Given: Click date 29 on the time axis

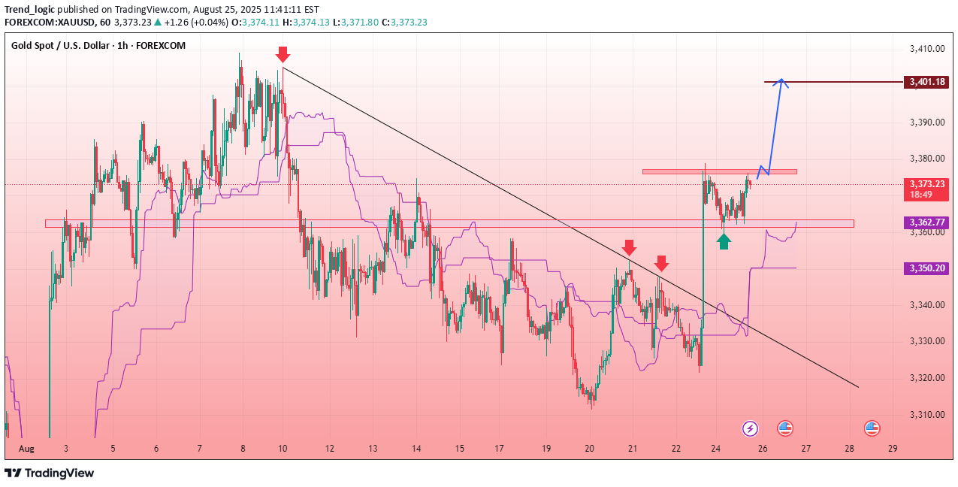Looking at the screenshot, I should click(x=893, y=449).
